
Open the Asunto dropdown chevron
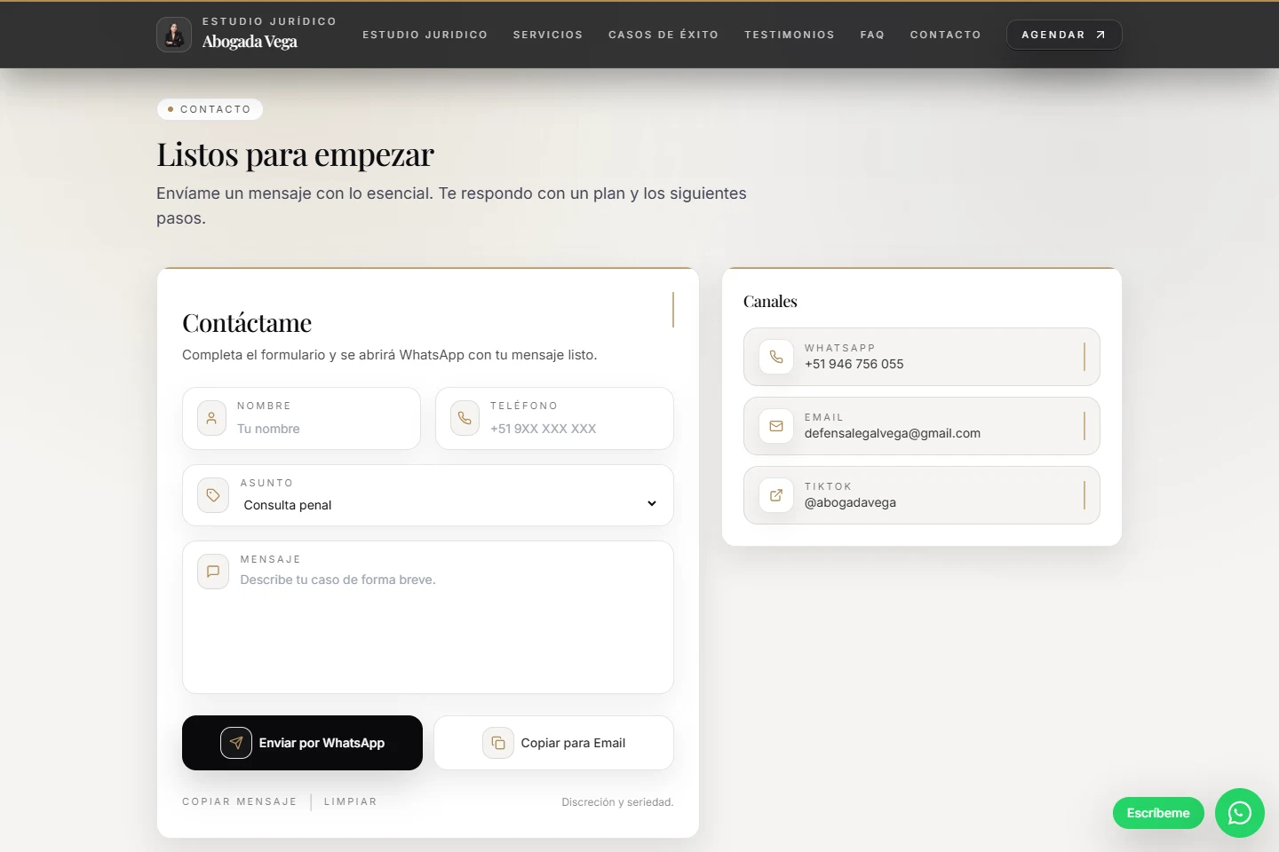(652, 504)
